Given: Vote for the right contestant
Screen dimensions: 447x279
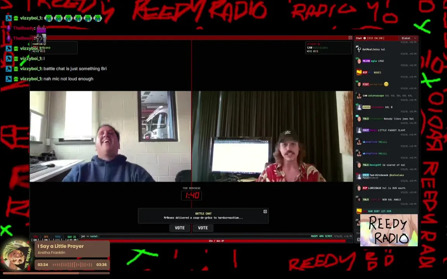Looking at the screenshot, I should [203, 228].
